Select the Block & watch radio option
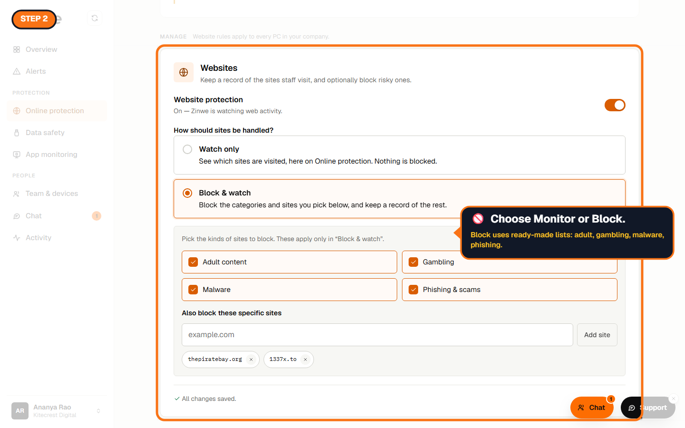685x428 pixels. click(x=187, y=193)
